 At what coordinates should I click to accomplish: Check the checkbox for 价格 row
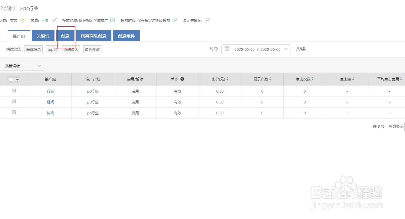click(x=14, y=112)
